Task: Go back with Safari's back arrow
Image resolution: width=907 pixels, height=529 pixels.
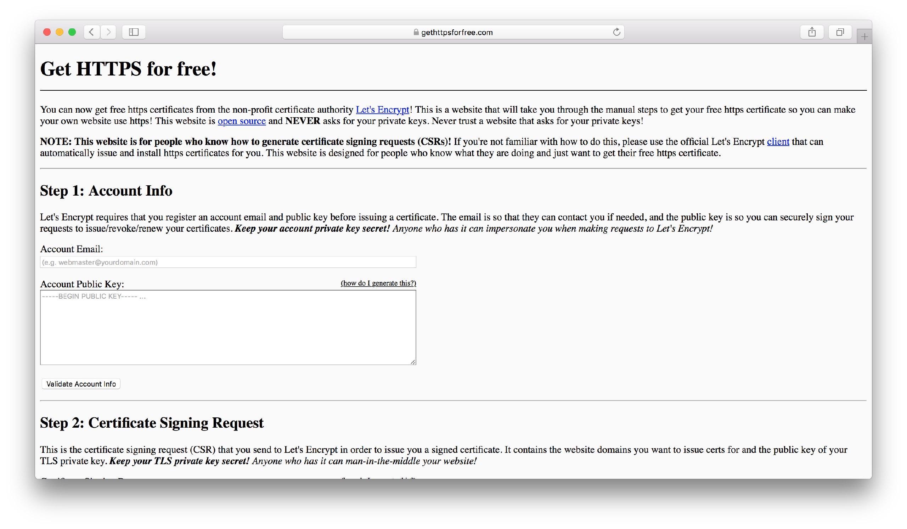Action: (92, 32)
